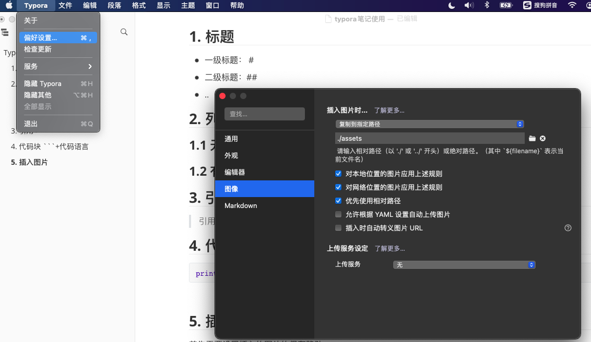Open the volume control in menu bar
Screen dimensions: 591x342
469,5
